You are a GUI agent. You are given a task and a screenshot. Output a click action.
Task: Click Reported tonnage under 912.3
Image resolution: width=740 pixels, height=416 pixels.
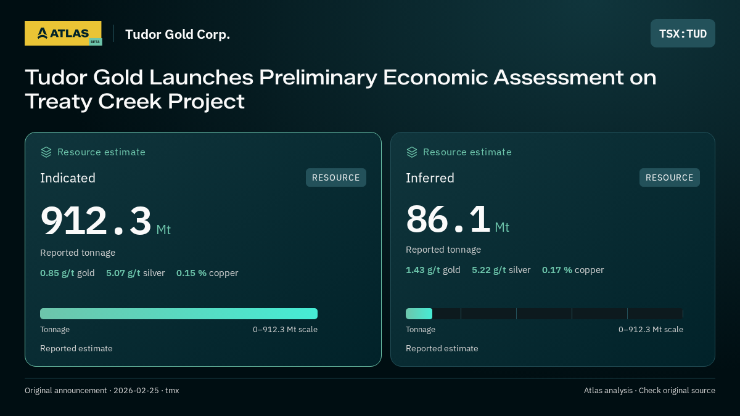tap(78, 253)
